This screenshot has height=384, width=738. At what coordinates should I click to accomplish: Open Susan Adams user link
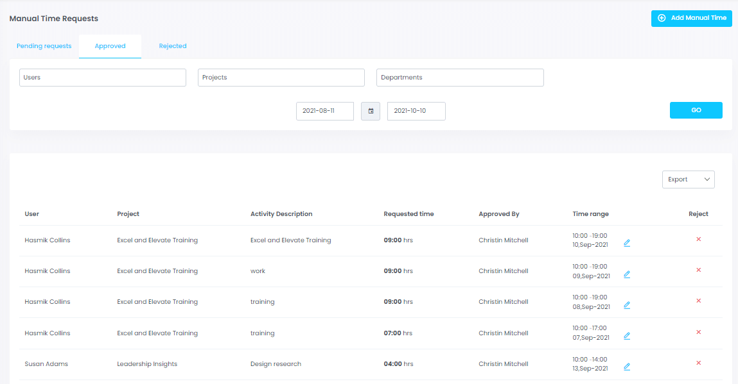pyautogui.click(x=46, y=364)
